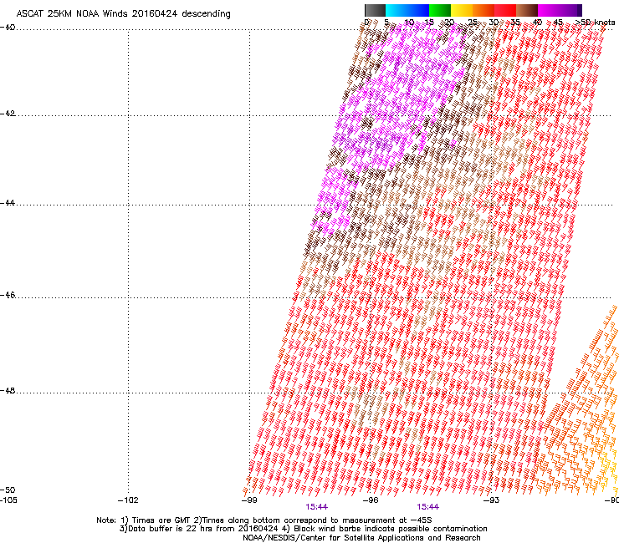Pick the red 30-35 knots legend color
The width and height of the screenshot is (619, 543).
pos(505,10)
